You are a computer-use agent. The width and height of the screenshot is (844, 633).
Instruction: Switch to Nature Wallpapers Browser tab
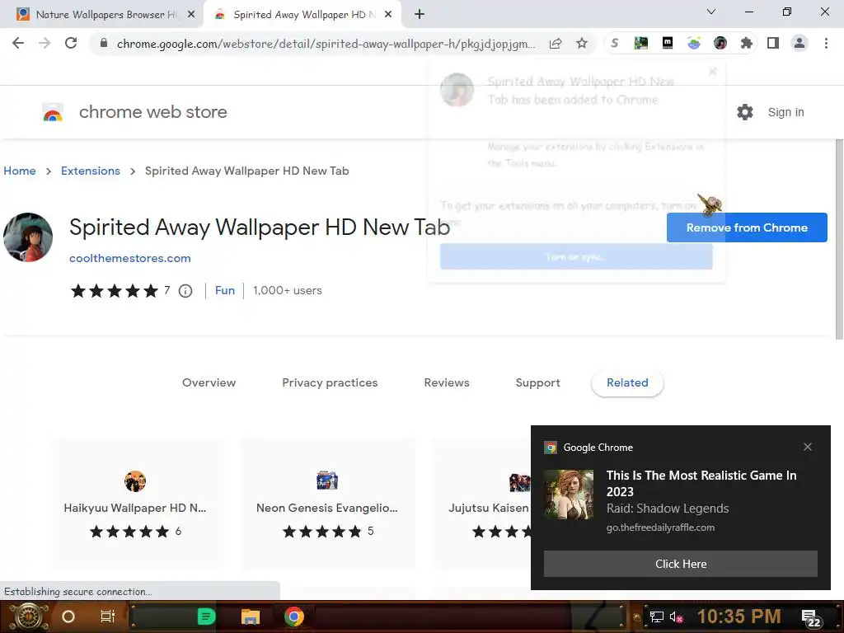[x=102, y=15]
